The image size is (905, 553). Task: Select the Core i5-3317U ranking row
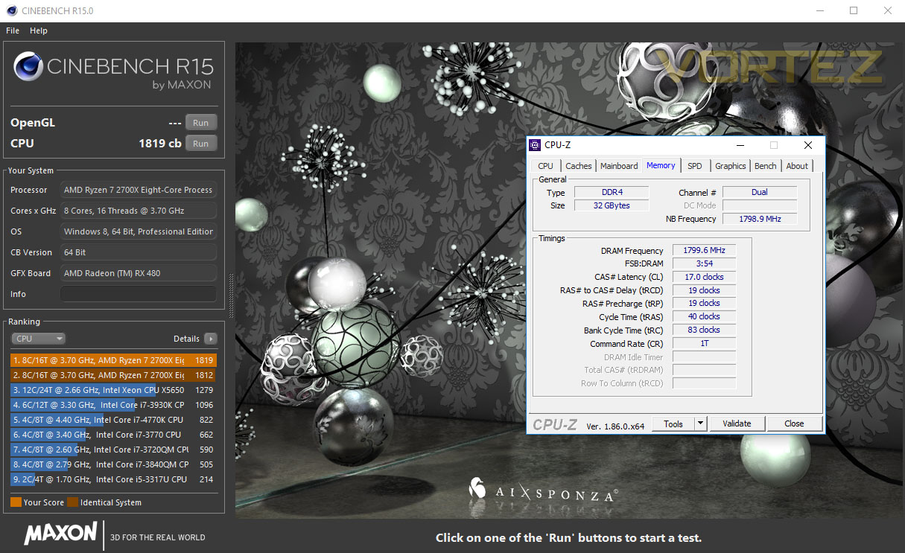113,479
